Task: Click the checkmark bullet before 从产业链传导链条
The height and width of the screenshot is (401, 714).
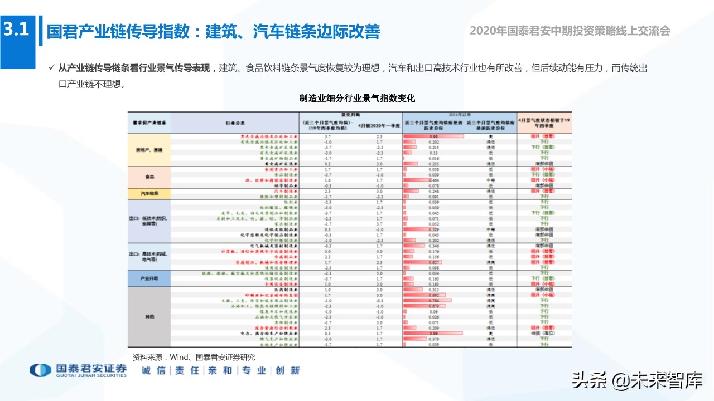Action: pyautogui.click(x=51, y=68)
